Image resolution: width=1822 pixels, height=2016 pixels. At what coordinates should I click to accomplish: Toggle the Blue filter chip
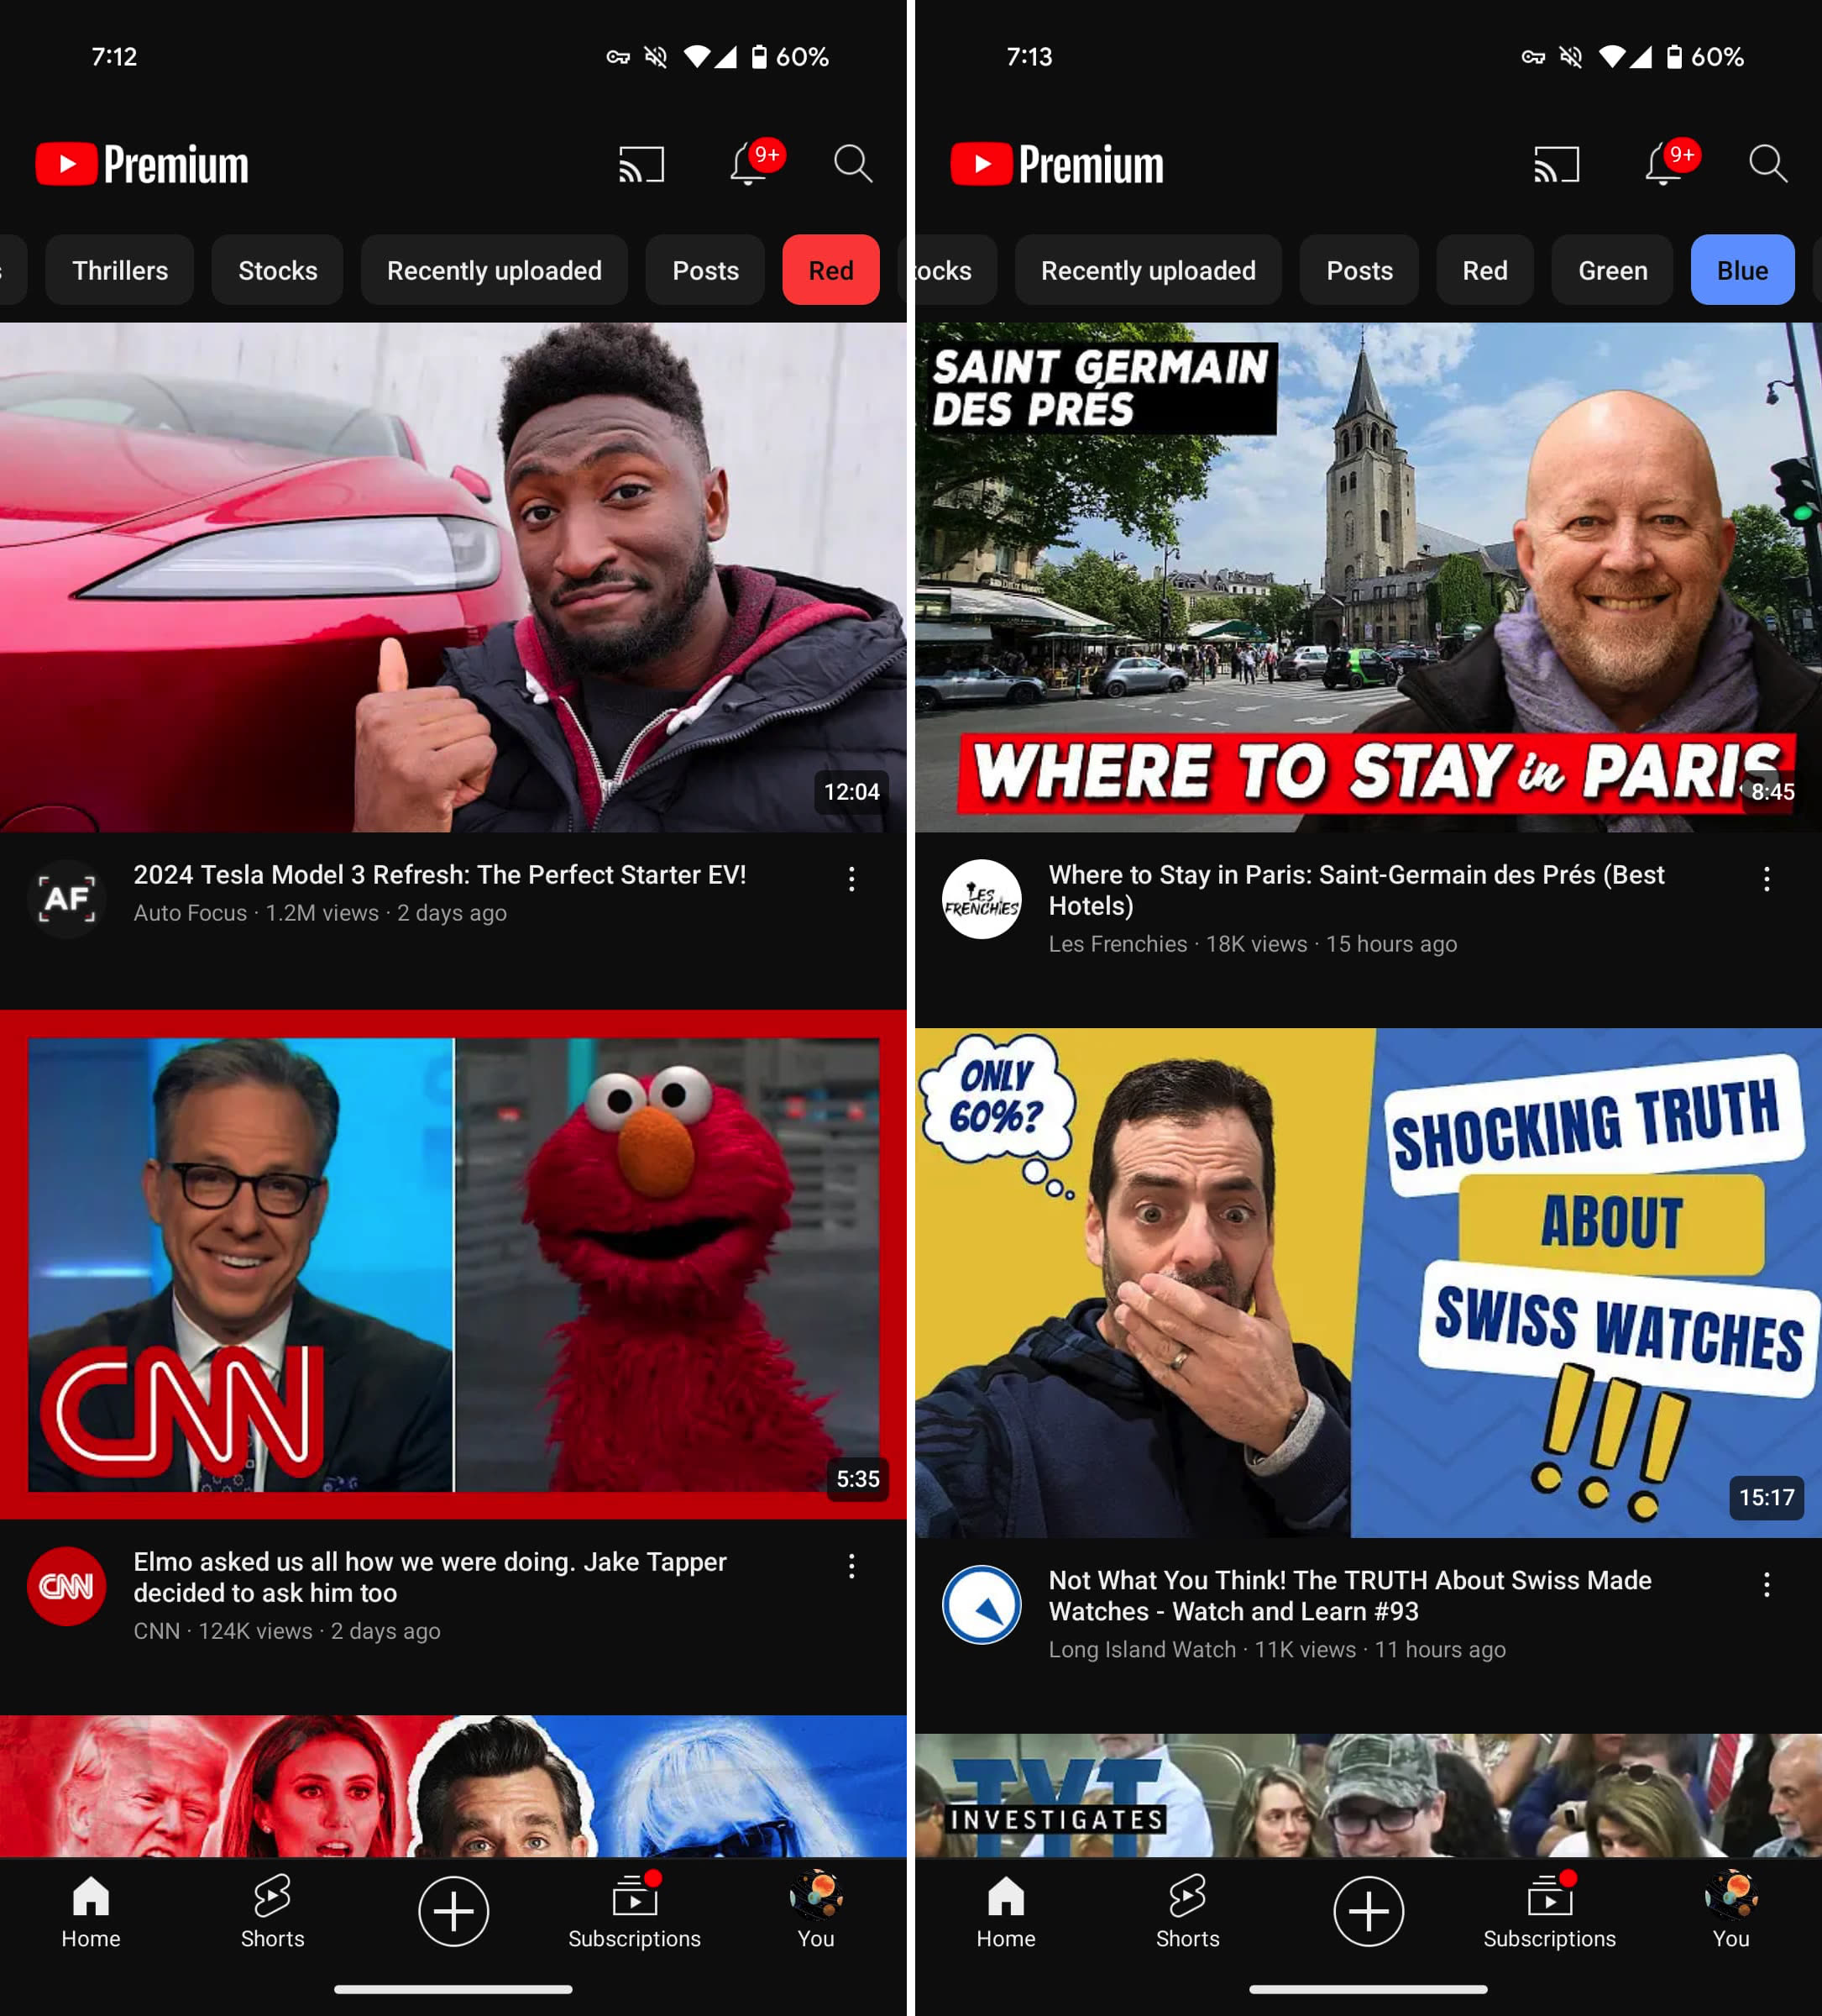coord(1741,270)
